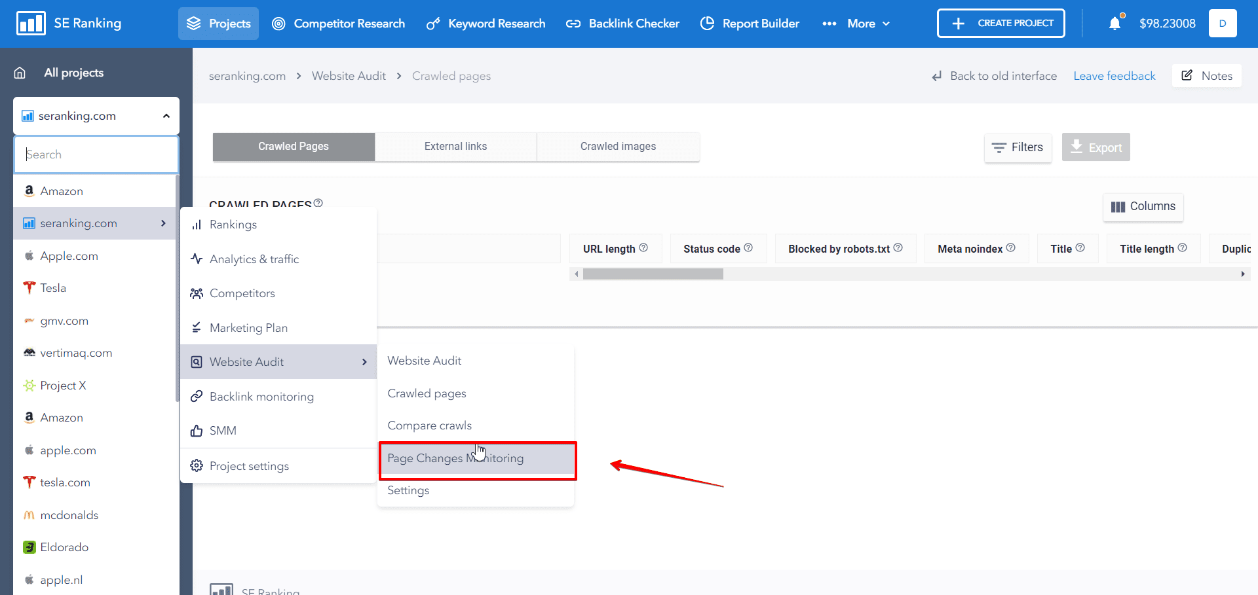This screenshot has height=595, width=1258.
Task: Click the Eldorado project icon
Action: 29,547
